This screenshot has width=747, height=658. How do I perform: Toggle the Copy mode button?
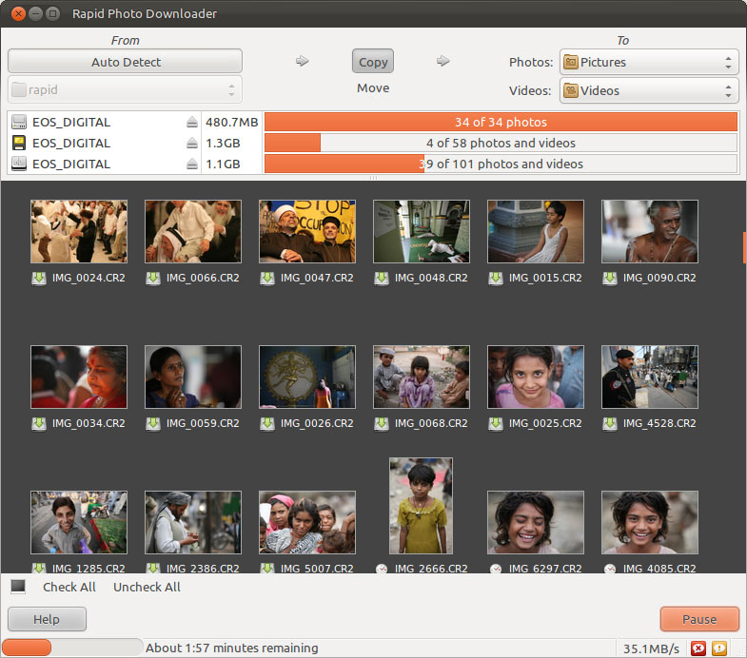tap(373, 62)
